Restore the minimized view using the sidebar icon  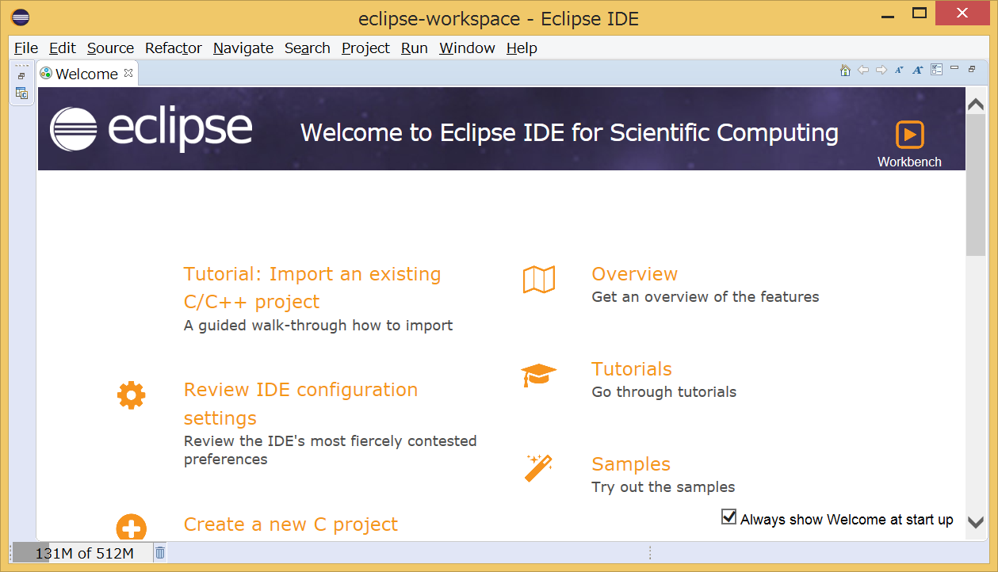(x=21, y=75)
